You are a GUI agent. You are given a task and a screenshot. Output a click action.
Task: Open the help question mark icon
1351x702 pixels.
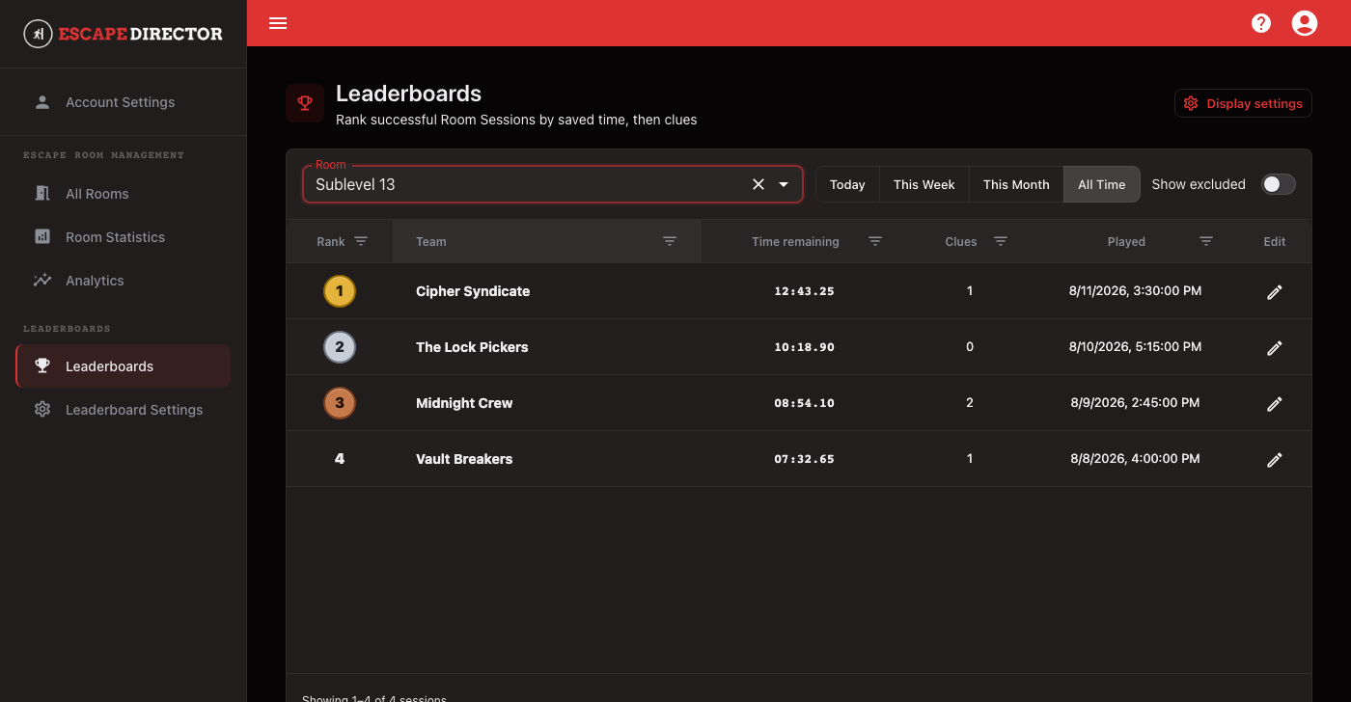coord(1261,23)
